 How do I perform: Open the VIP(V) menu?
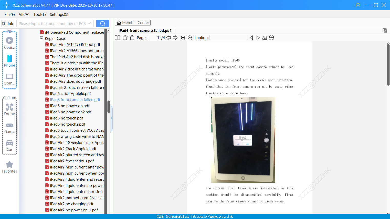coord(24,15)
